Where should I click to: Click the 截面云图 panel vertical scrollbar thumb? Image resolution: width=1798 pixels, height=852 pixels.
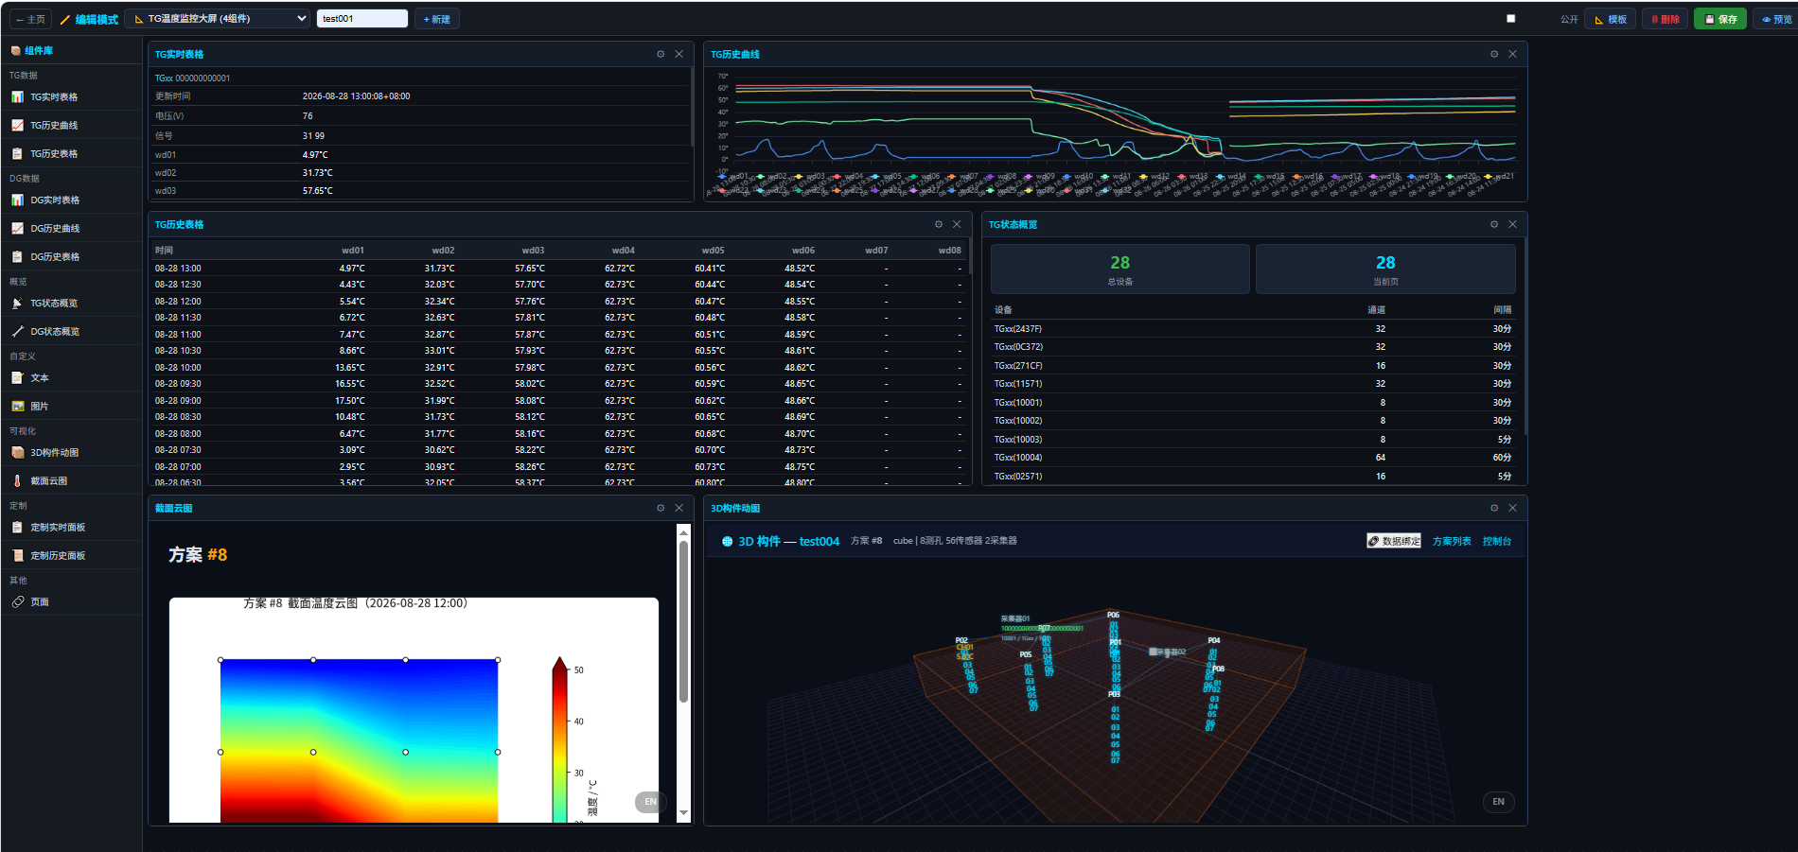(683, 621)
